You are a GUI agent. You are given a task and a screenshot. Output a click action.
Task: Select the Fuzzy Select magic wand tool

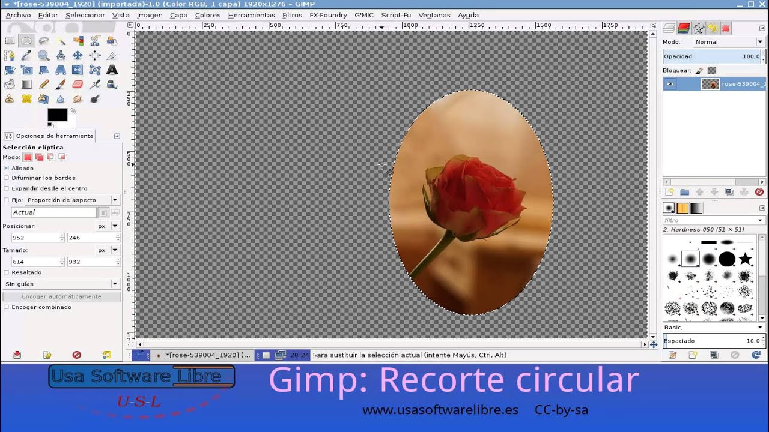tap(61, 41)
